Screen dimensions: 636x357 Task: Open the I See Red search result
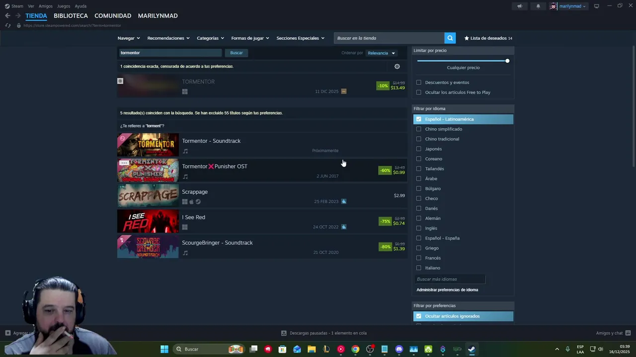click(x=262, y=221)
